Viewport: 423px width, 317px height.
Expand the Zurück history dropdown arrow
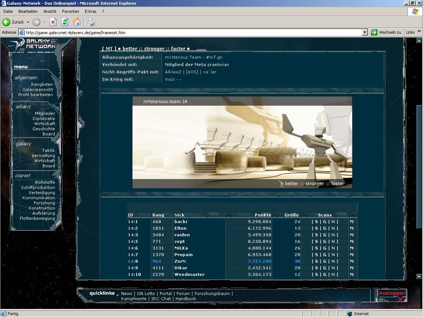click(x=28, y=22)
